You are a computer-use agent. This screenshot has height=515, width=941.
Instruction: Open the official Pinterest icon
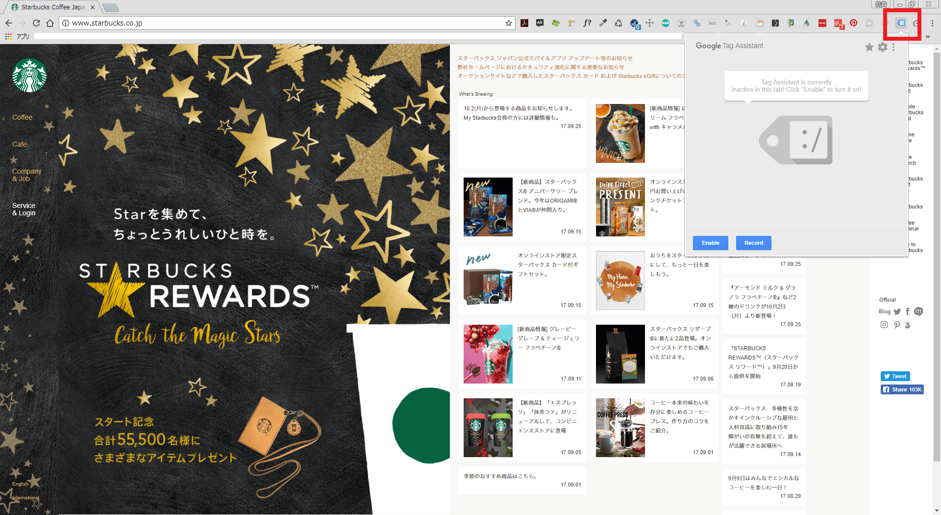point(897,325)
